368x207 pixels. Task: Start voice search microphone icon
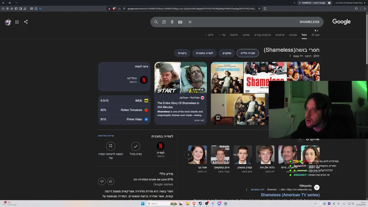pyautogui.click(x=172, y=22)
